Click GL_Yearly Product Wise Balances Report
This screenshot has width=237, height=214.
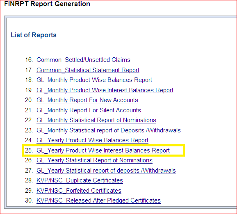coord(92,140)
